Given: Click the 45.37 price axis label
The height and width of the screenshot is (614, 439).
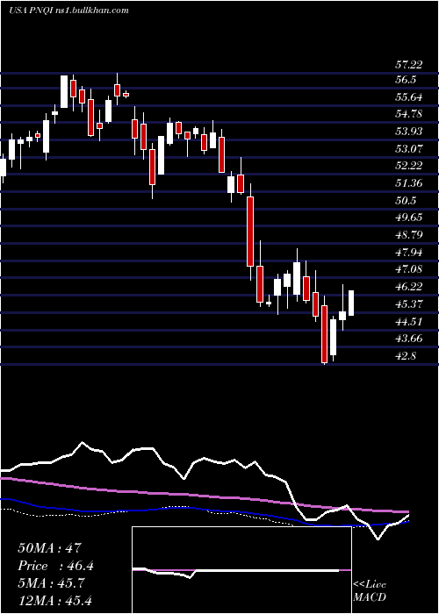Looking at the screenshot, I should point(408,303).
